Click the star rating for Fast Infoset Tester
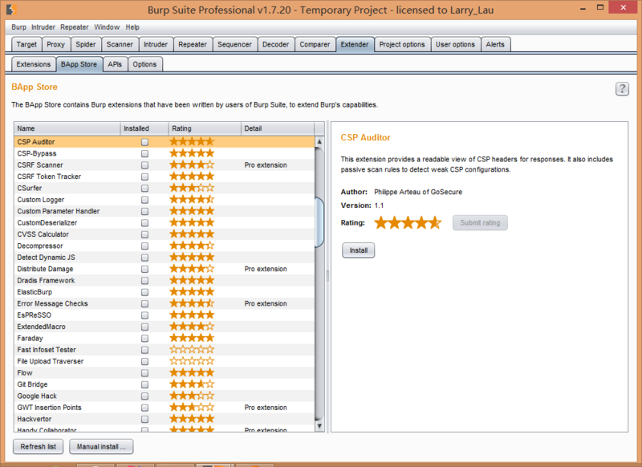Image resolution: width=642 pixels, height=467 pixels. coord(192,350)
